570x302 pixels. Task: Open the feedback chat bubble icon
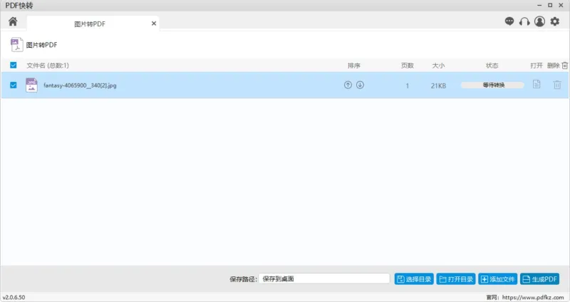click(x=509, y=21)
